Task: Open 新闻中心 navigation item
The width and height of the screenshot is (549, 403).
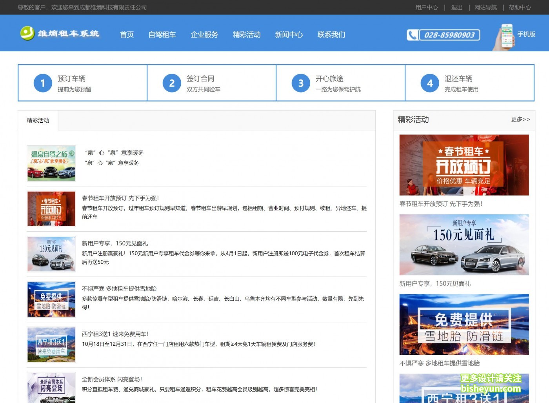Action: pyautogui.click(x=289, y=34)
